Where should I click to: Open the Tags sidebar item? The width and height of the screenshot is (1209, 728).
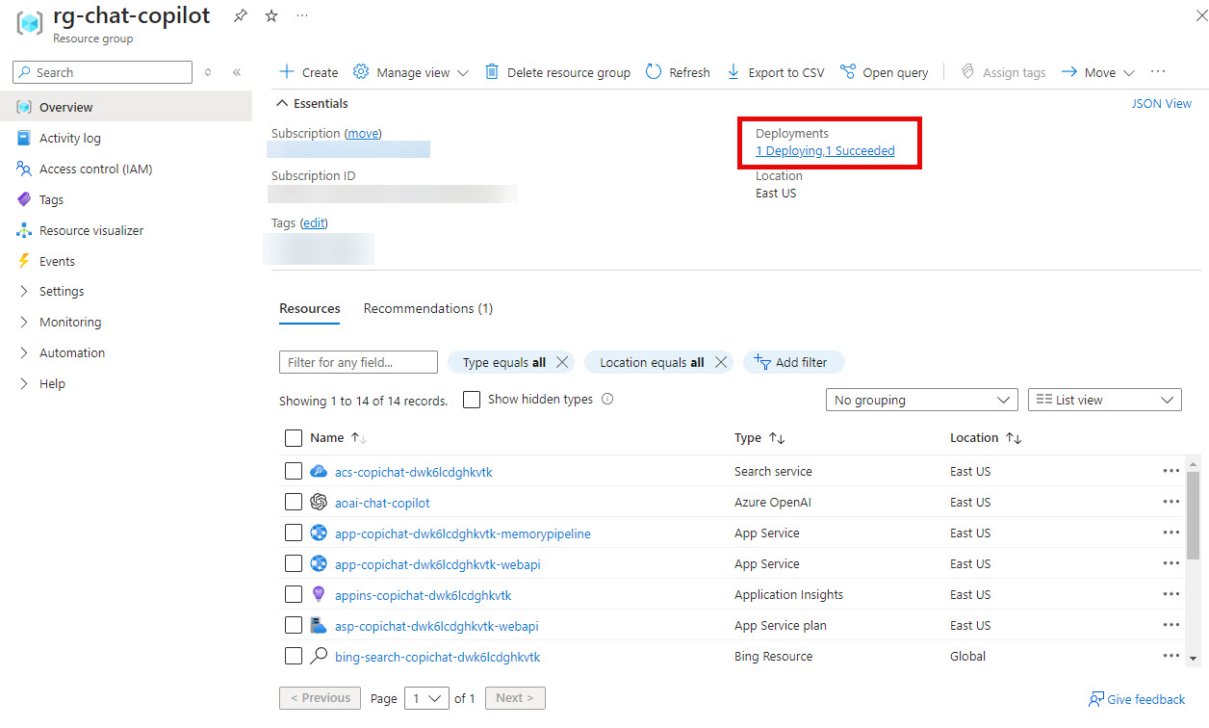pyautogui.click(x=51, y=199)
